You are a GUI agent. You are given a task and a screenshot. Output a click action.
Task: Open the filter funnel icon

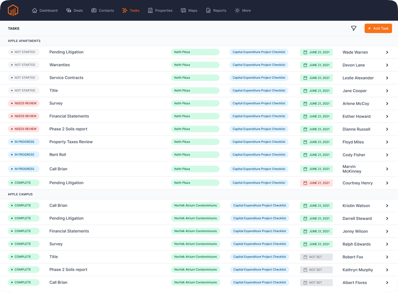point(354,28)
